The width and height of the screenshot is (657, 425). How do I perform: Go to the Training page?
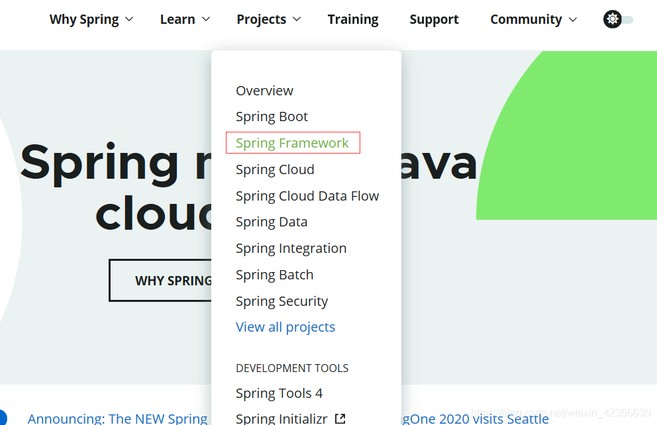(x=353, y=19)
